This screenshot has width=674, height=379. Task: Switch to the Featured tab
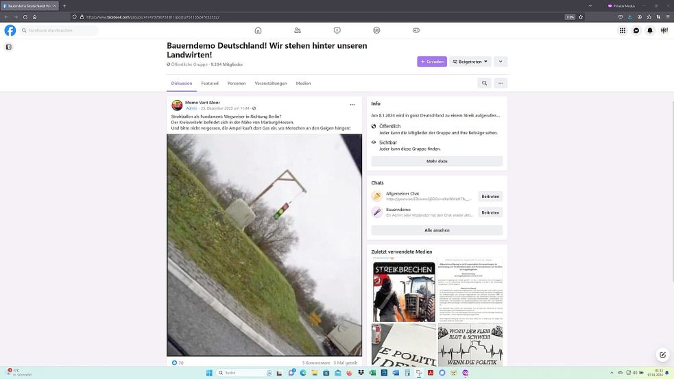point(210,84)
